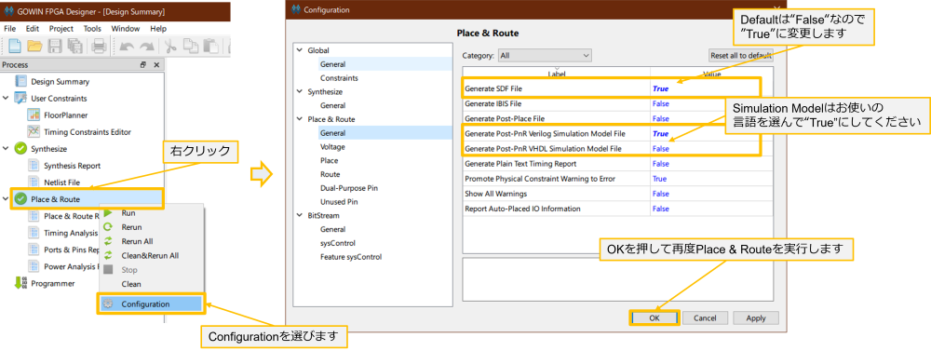
Task: Collapse the Place & Route section in Configuration tree
Action: pyautogui.click(x=299, y=119)
